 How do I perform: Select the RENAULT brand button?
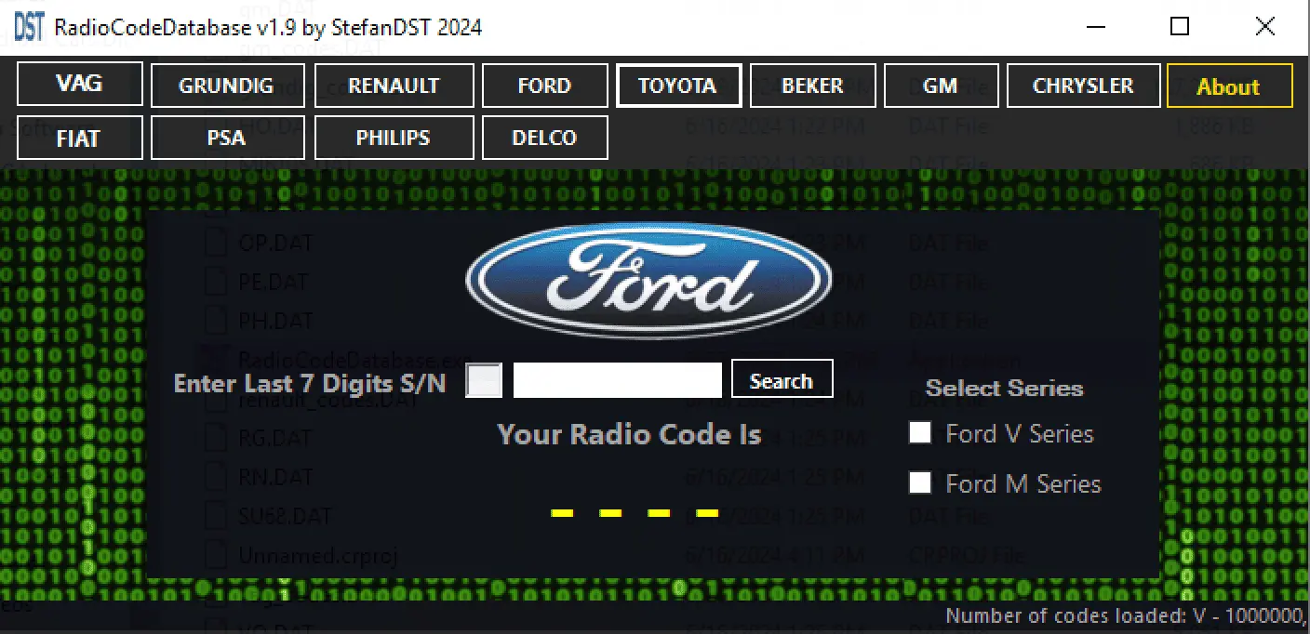click(x=394, y=86)
